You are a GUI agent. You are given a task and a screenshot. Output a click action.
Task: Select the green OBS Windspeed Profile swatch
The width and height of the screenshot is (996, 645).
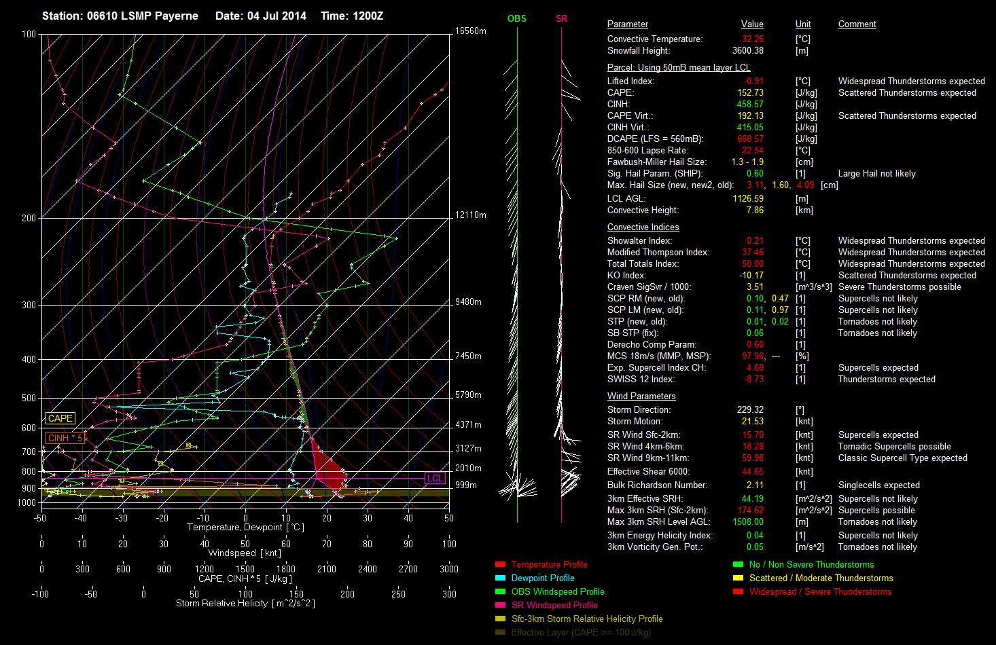(x=500, y=591)
